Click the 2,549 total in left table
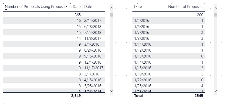This screenshot has height=107, width=233. tap(76, 96)
